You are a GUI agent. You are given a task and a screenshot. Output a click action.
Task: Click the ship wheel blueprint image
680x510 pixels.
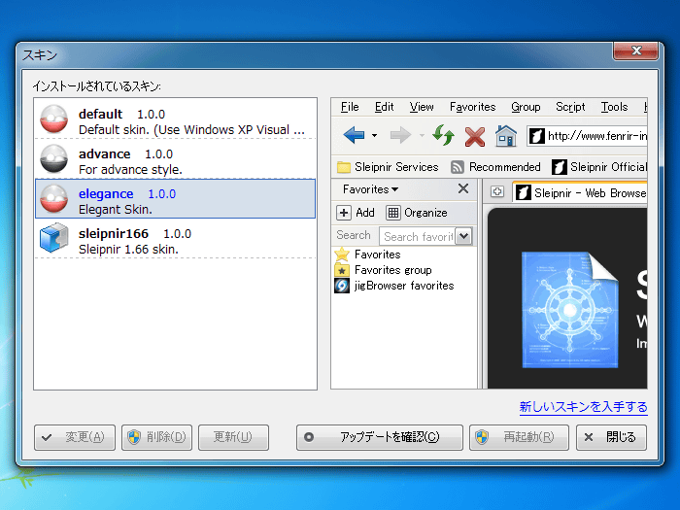[570, 310]
